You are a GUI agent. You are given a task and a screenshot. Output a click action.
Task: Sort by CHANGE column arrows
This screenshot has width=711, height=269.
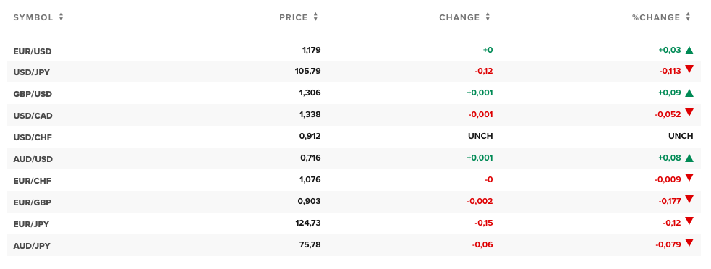[488, 17]
